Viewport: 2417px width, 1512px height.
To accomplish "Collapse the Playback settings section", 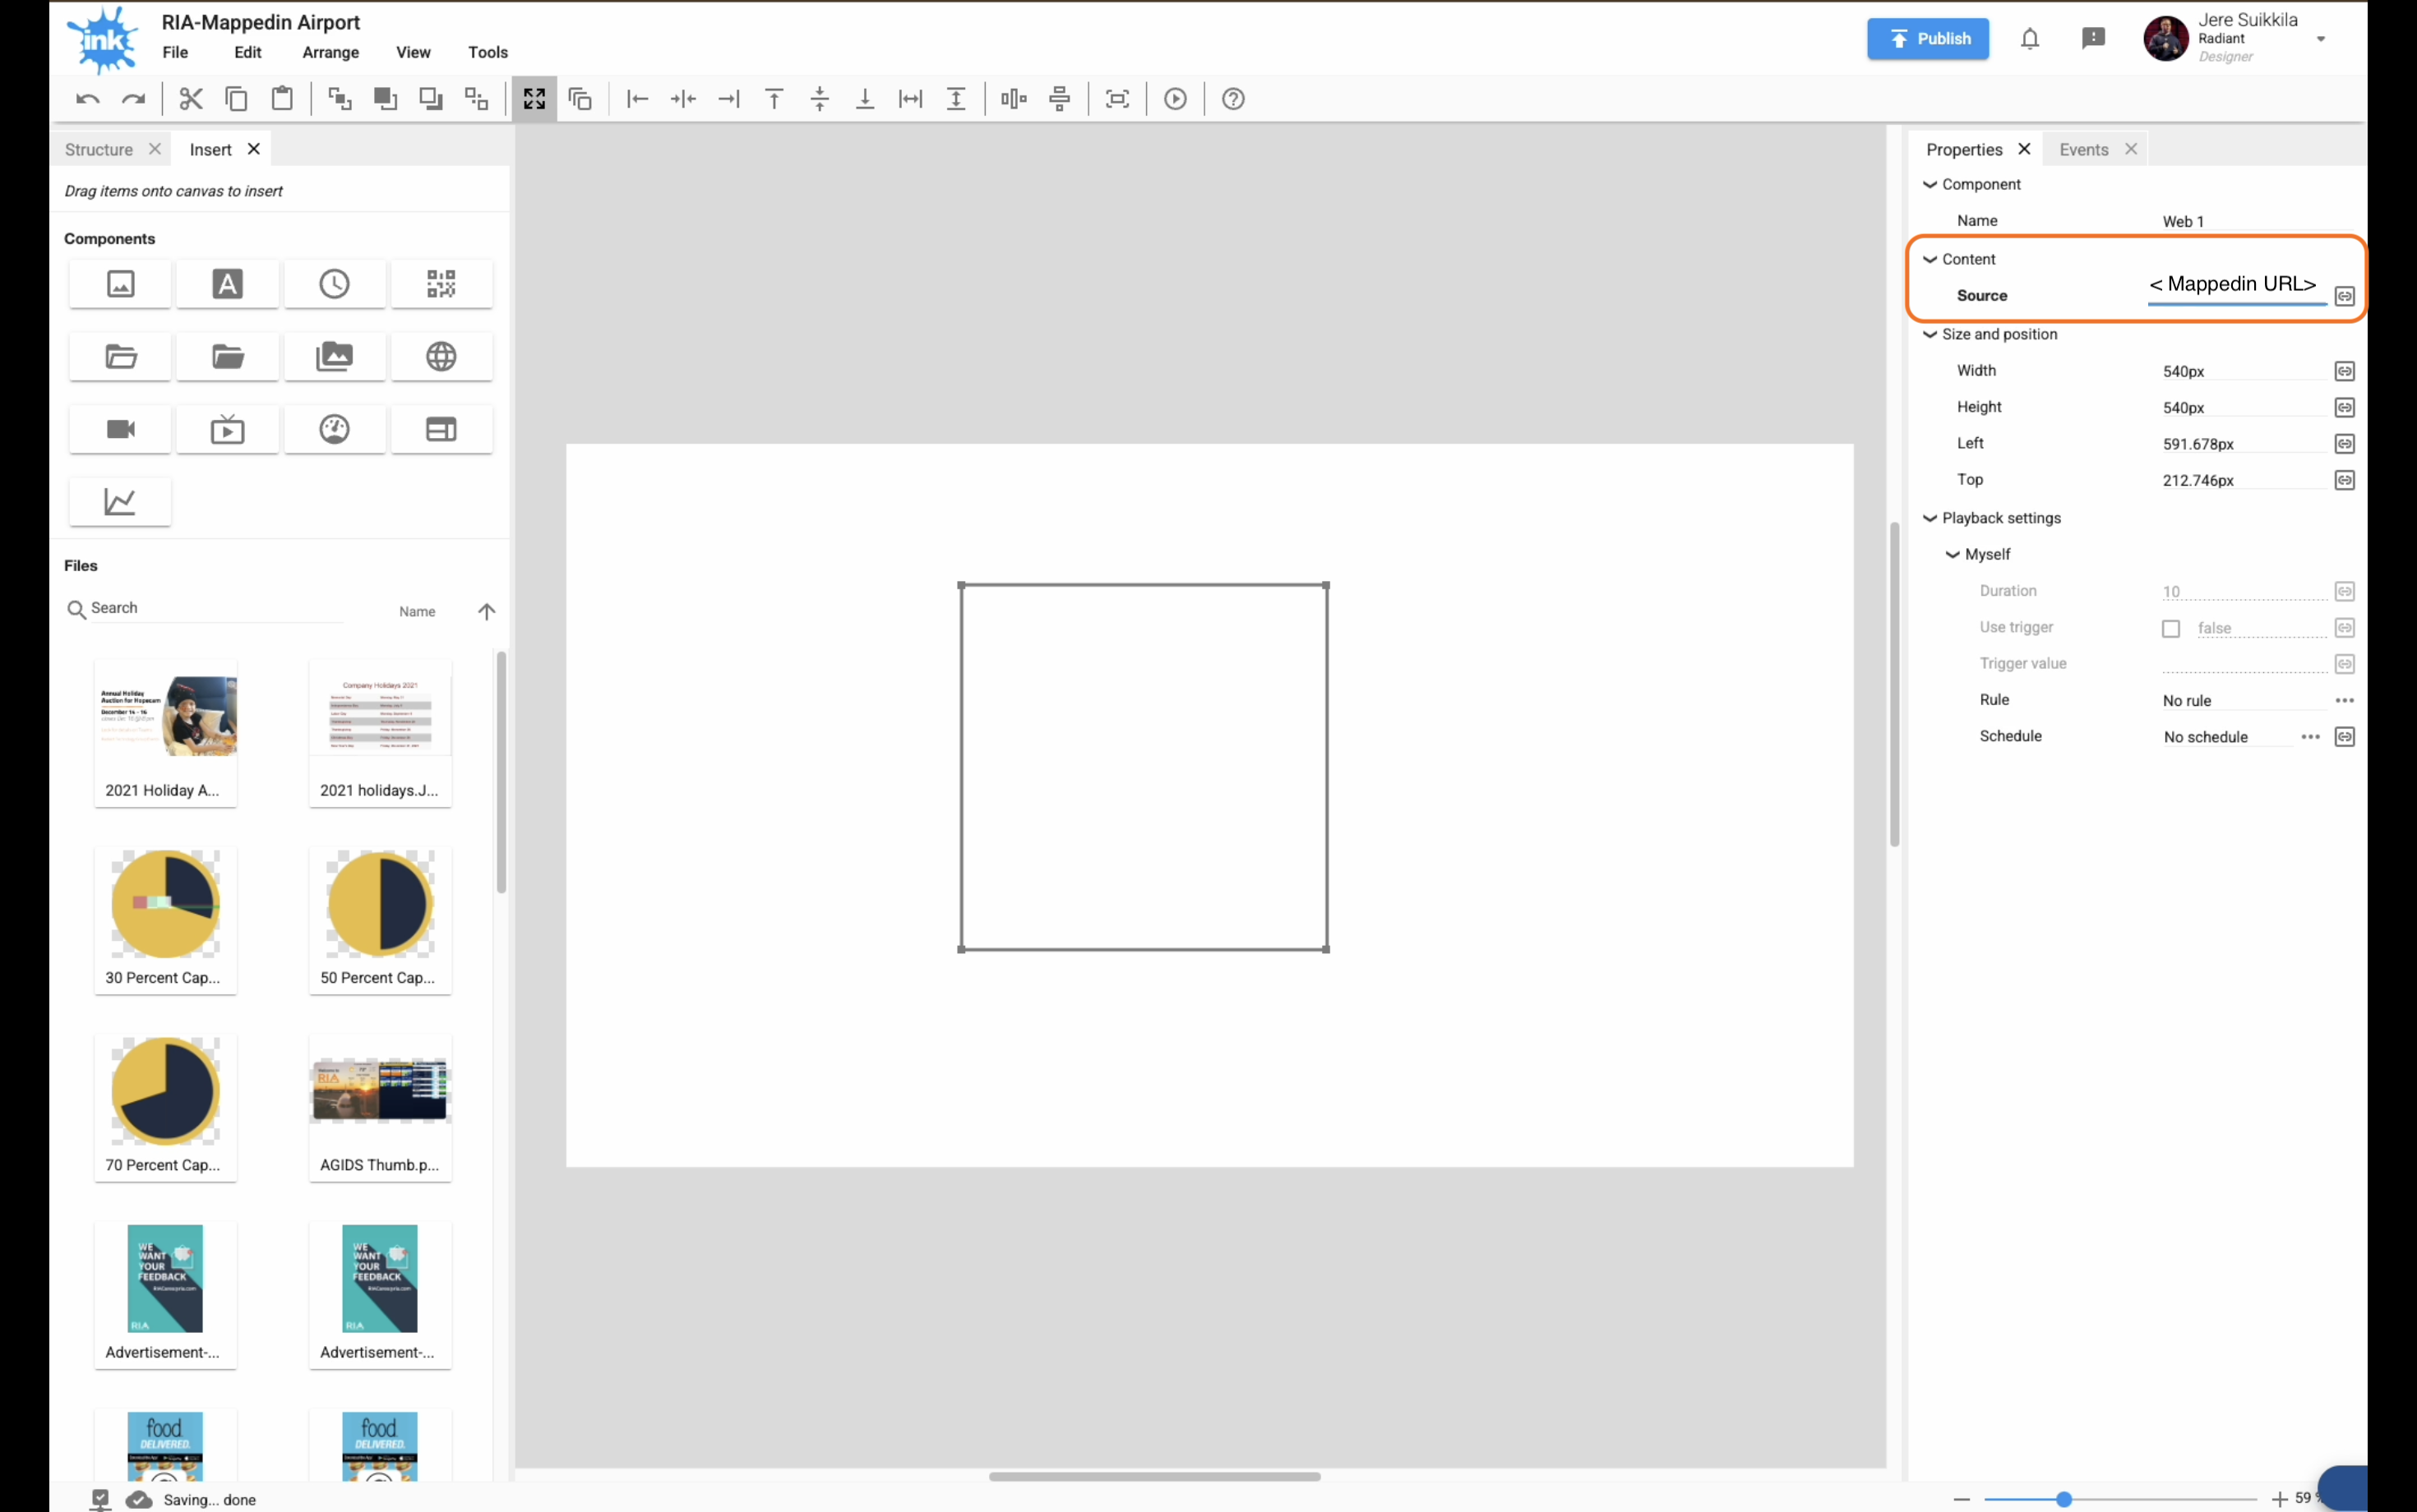I will coord(1929,518).
